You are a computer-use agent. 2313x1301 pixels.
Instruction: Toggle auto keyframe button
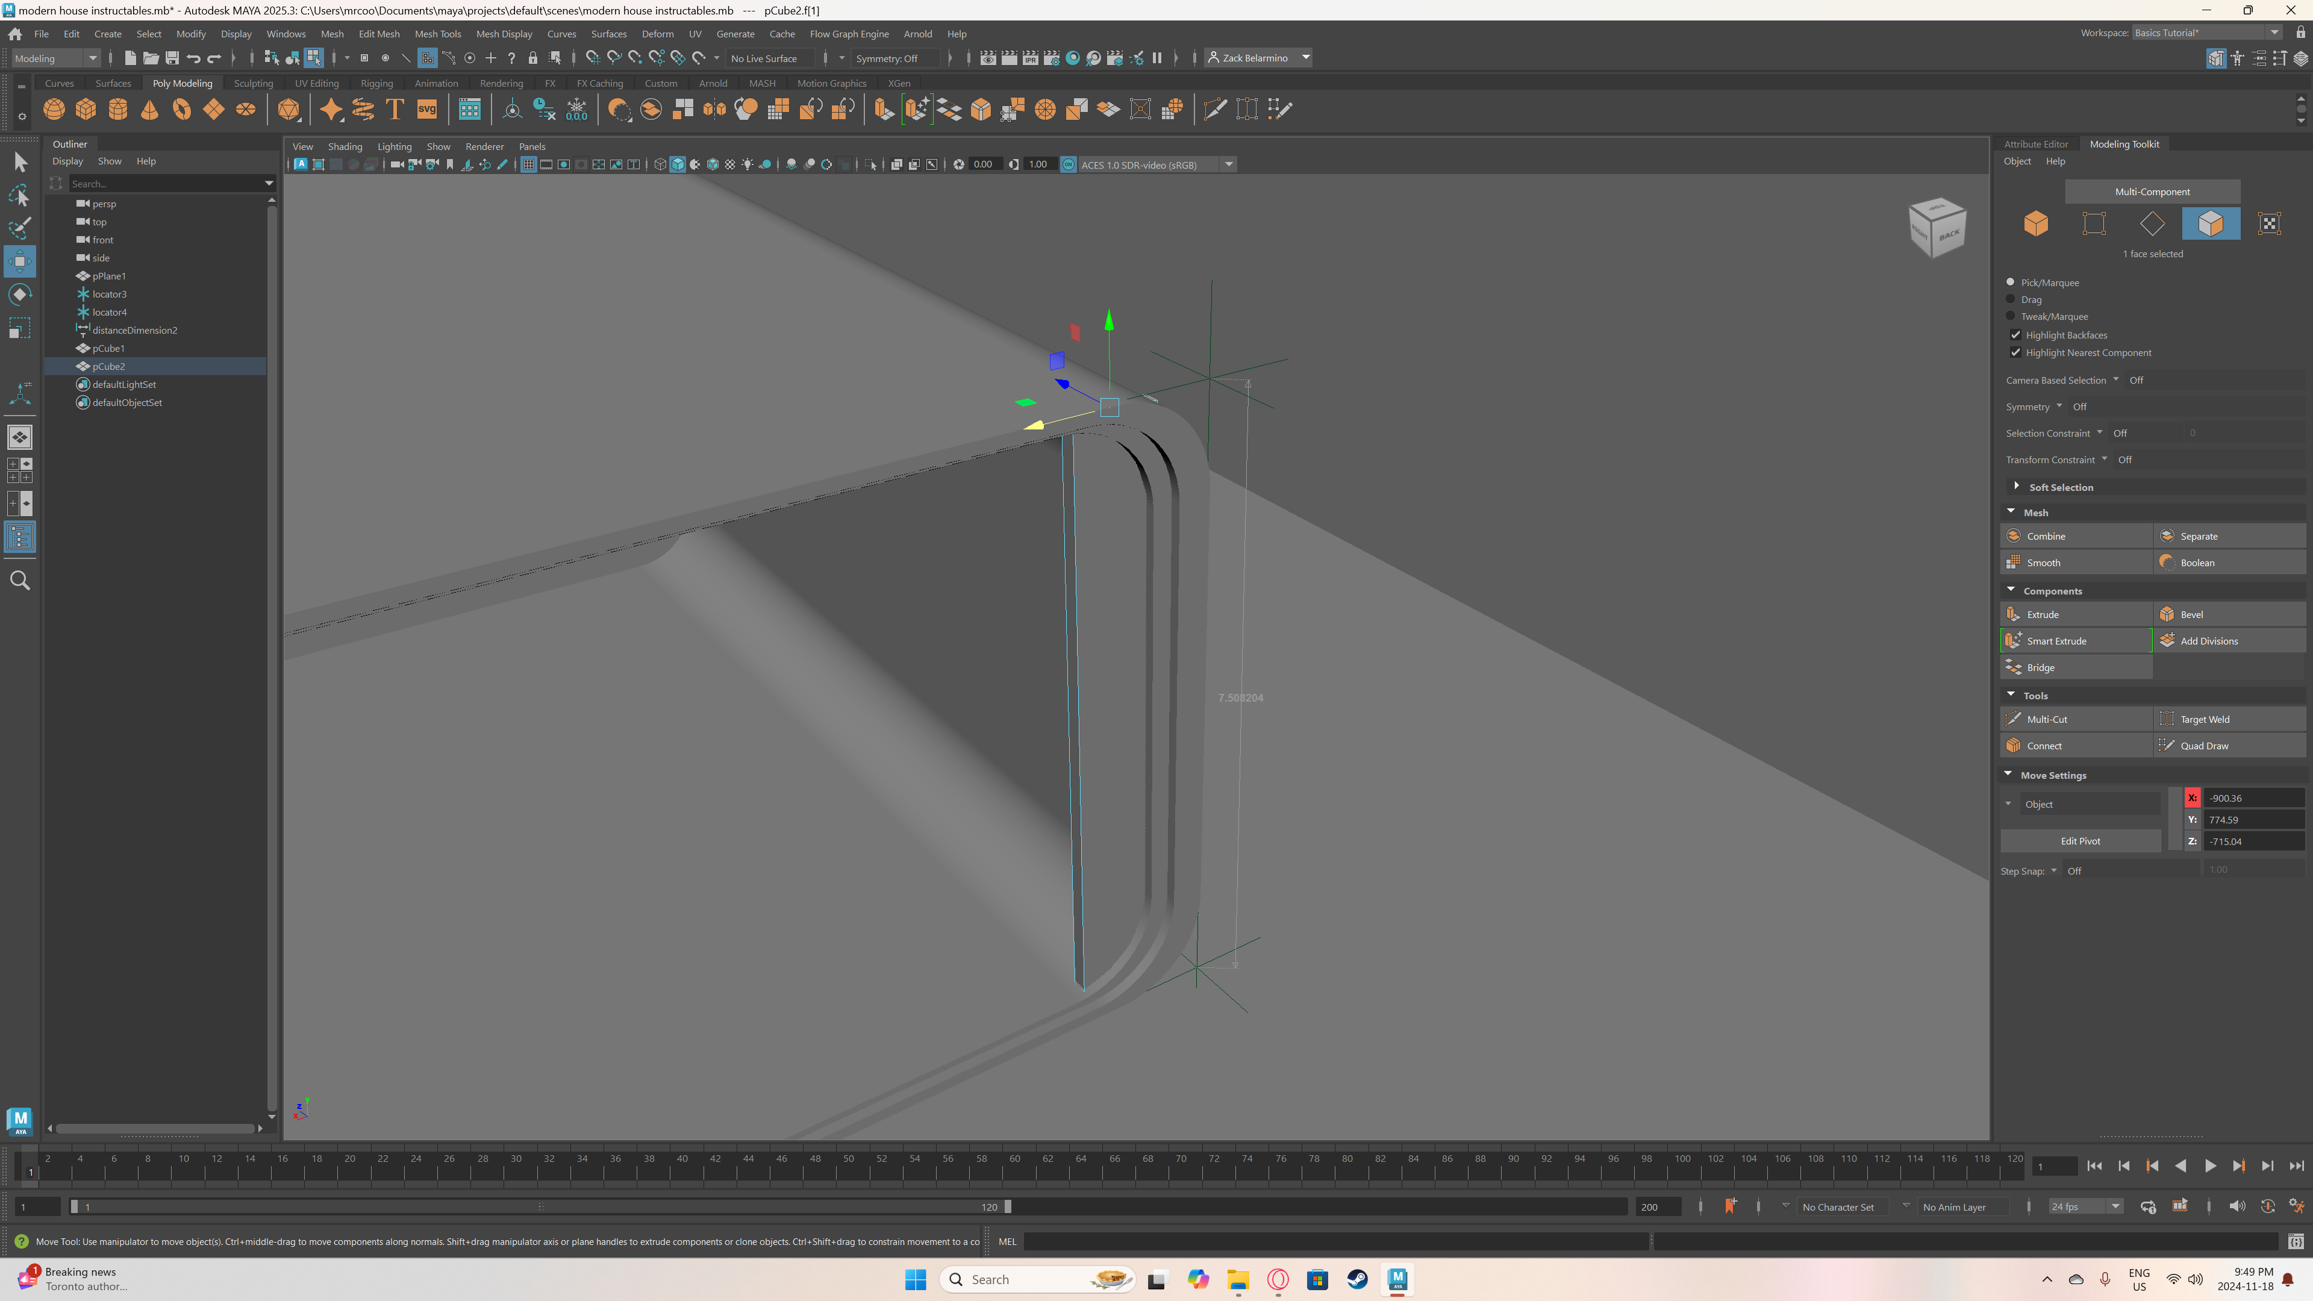(2267, 1206)
